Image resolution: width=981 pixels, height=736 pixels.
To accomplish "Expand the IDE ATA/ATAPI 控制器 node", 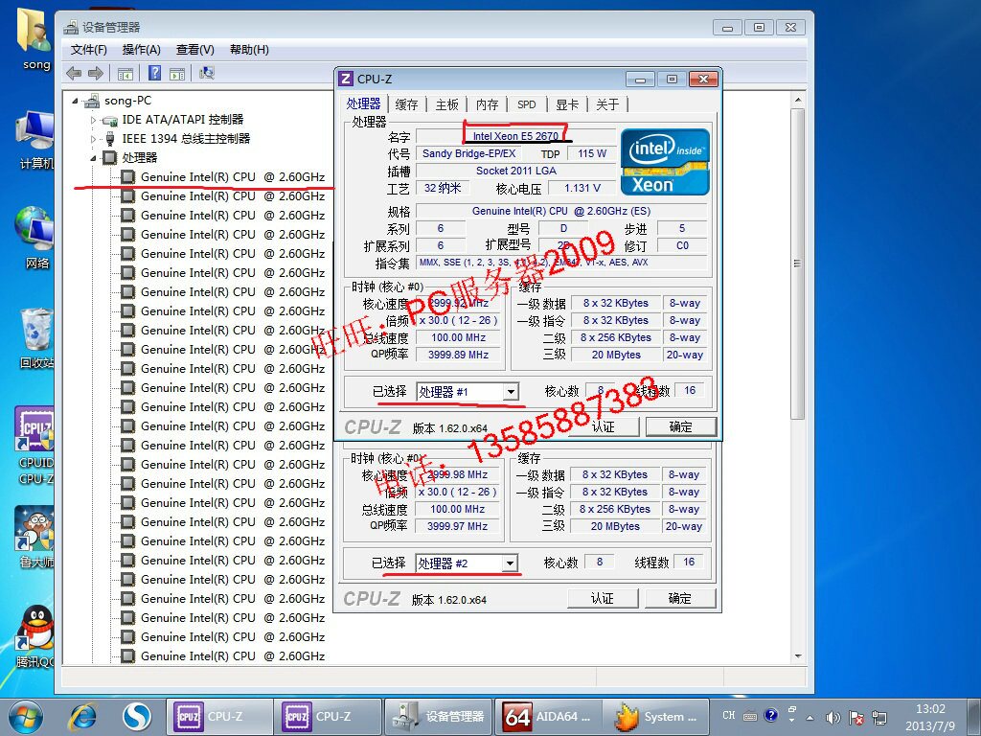I will click(x=94, y=120).
